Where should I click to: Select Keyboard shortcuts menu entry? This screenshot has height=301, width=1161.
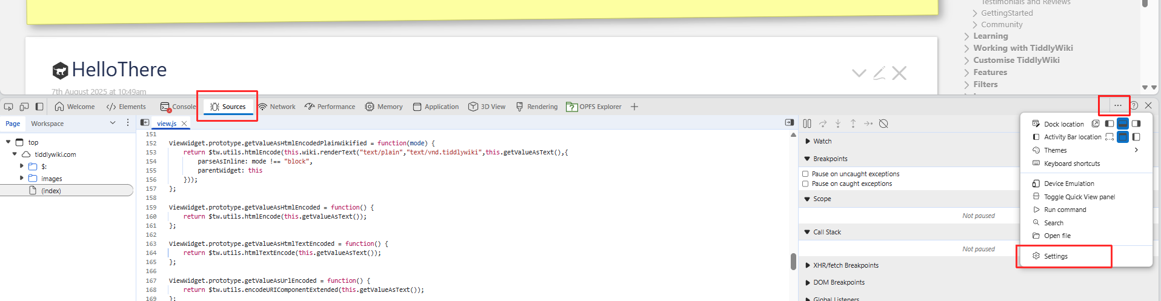click(x=1071, y=164)
